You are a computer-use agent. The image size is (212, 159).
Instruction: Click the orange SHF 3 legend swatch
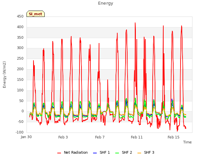pyautogui.click(x=139, y=153)
